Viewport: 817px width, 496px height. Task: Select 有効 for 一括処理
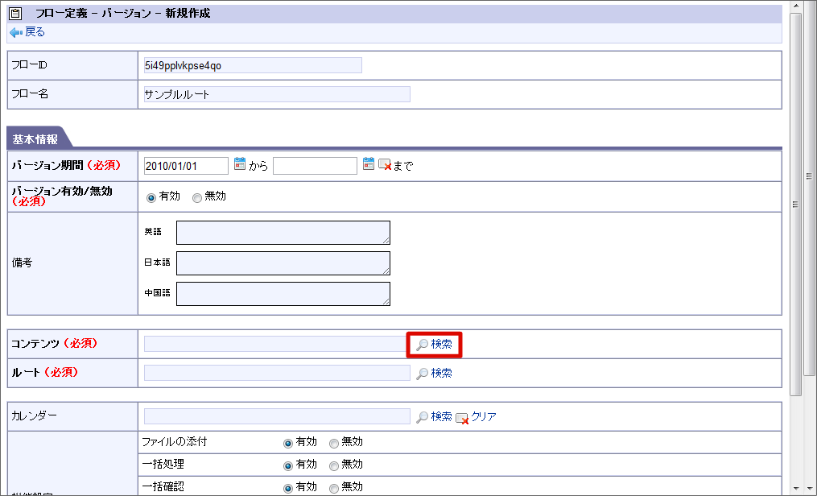(x=287, y=465)
